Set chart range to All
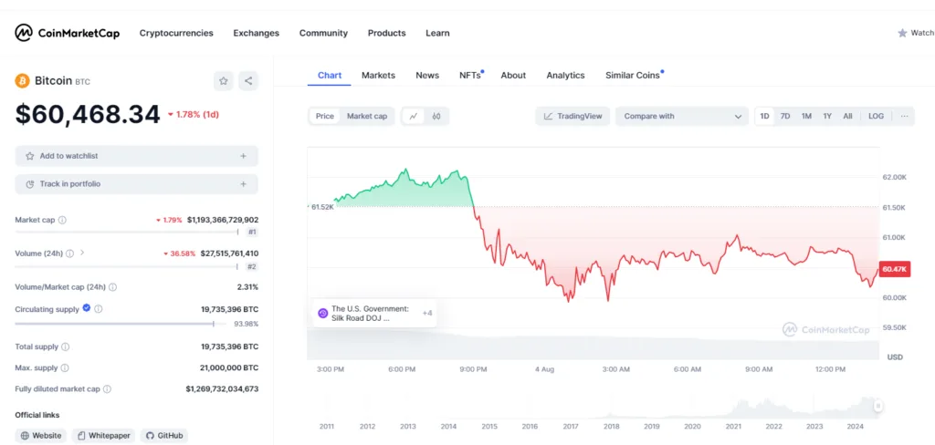Image resolution: width=935 pixels, height=445 pixels. 847,116
